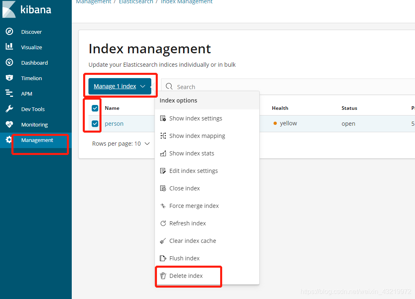Click the Show index stats icon

(163, 153)
